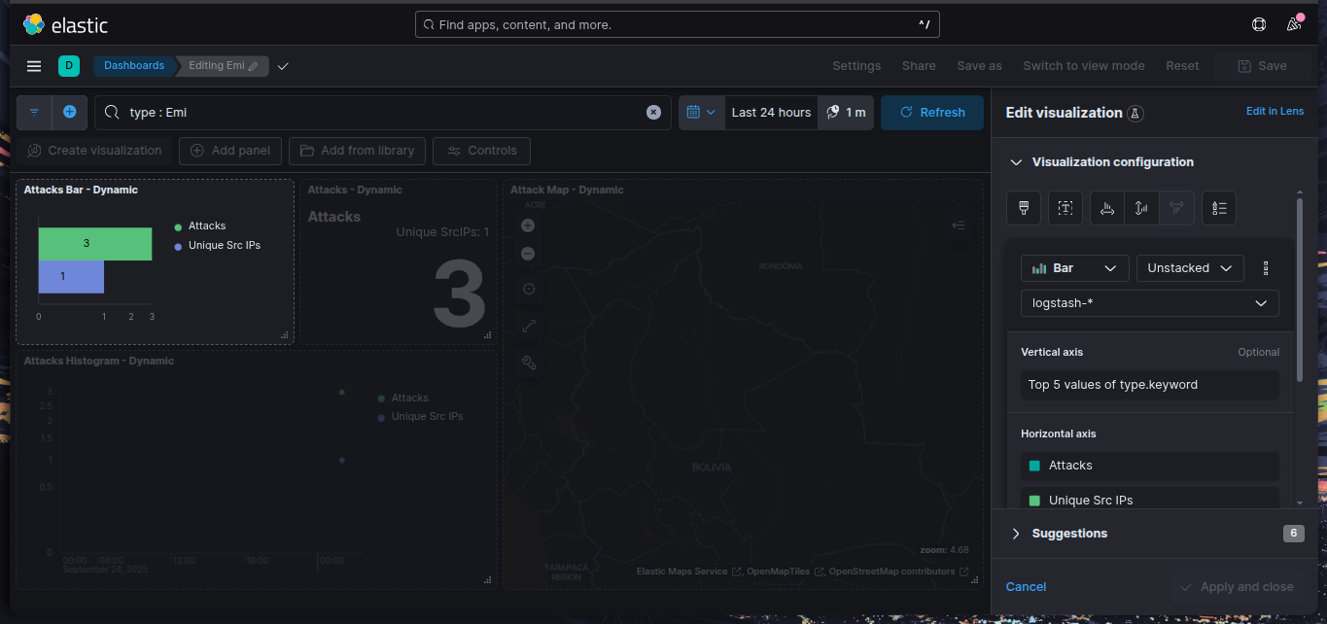This screenshot has height=624, width=1327.
Task: Open the left axis settings icon
Action: click(x=1141, y=207)
